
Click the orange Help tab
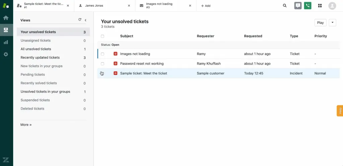coord(340,111)
